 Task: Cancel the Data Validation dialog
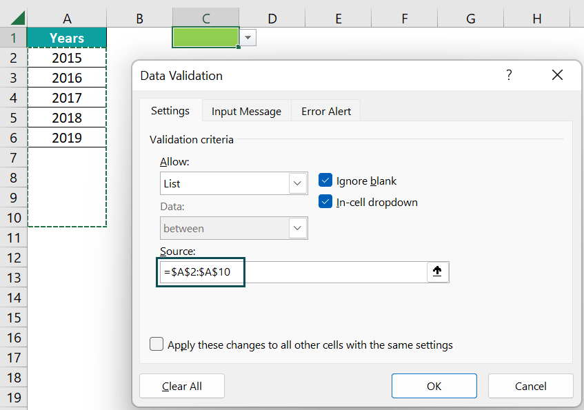pyautogui.click(x=530, y=386)
